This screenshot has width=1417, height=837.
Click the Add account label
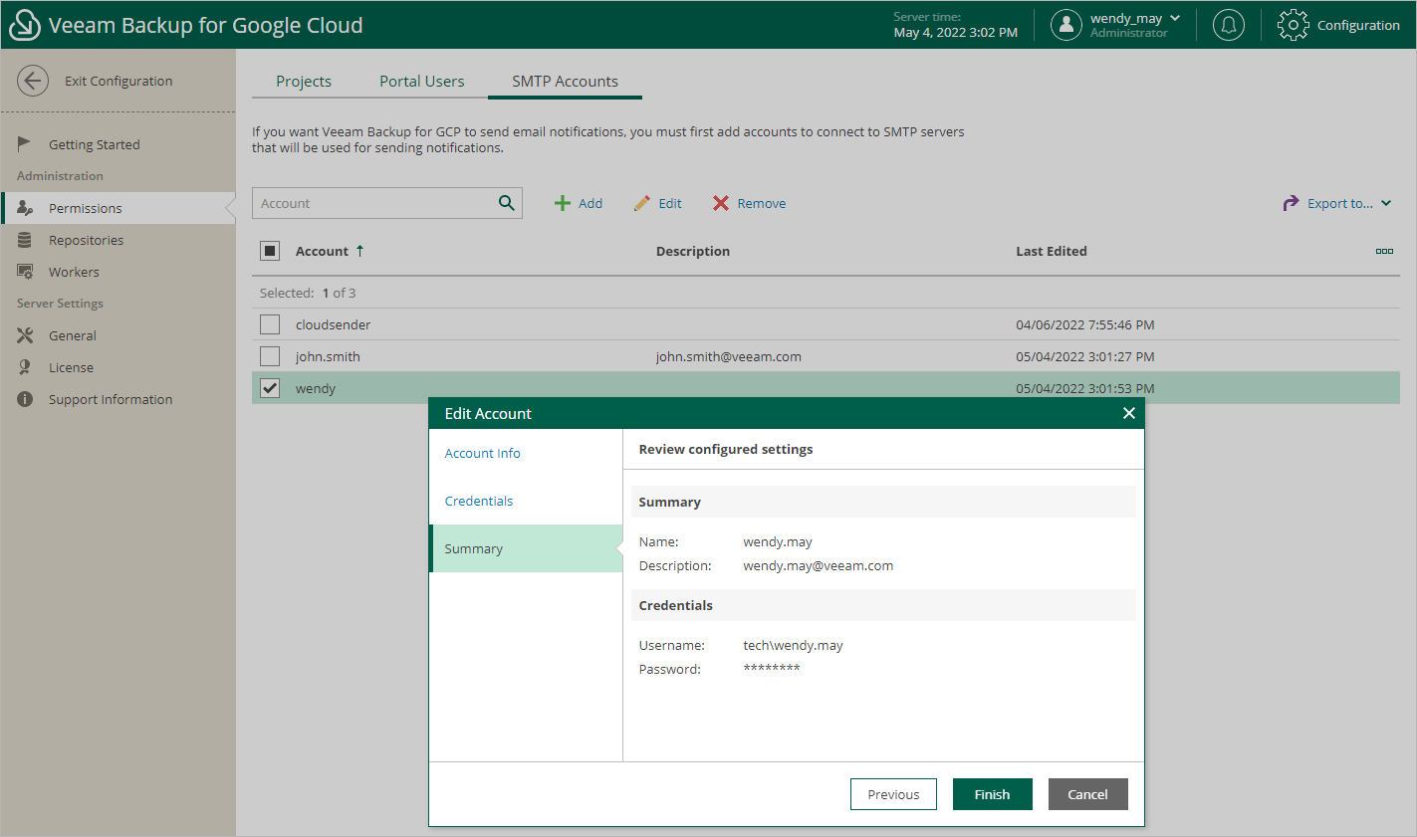(590, 203)
